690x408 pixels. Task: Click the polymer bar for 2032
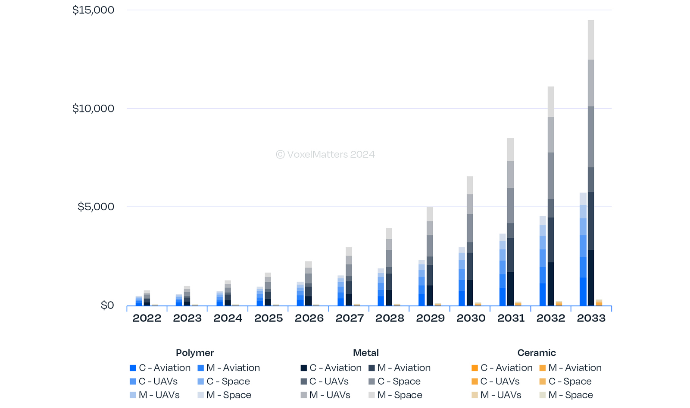coord(543,261)
